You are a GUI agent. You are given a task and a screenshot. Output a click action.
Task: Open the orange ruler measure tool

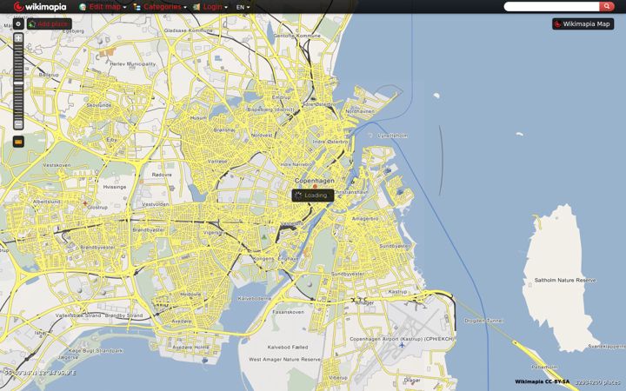pos(18,142)
